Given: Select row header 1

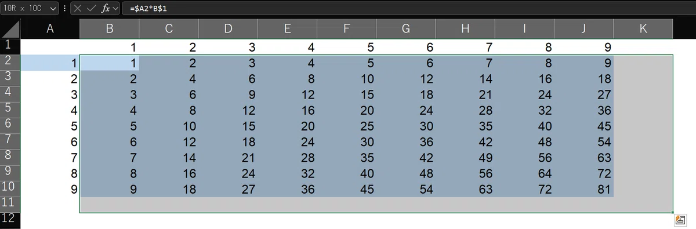Looking at the screenshot, I should pos(10,46).
